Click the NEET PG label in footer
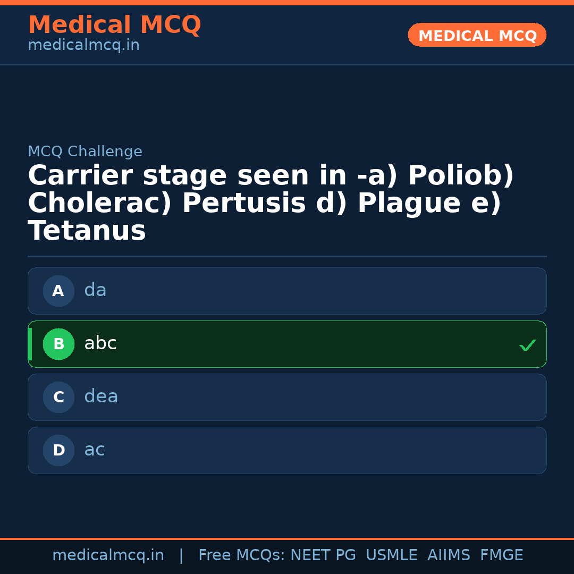The image size is (574, 574). tap(323, 555)
